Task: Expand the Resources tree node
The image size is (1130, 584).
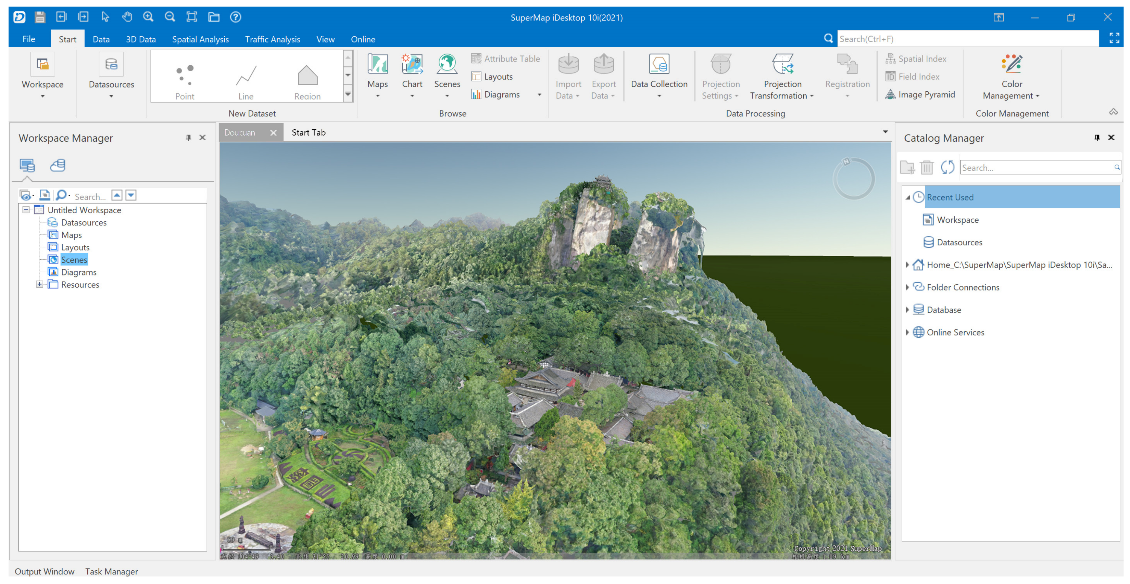Action: tap(39, 285)
